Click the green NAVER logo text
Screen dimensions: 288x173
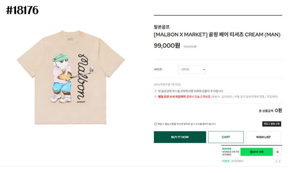(x=226, y=149)
